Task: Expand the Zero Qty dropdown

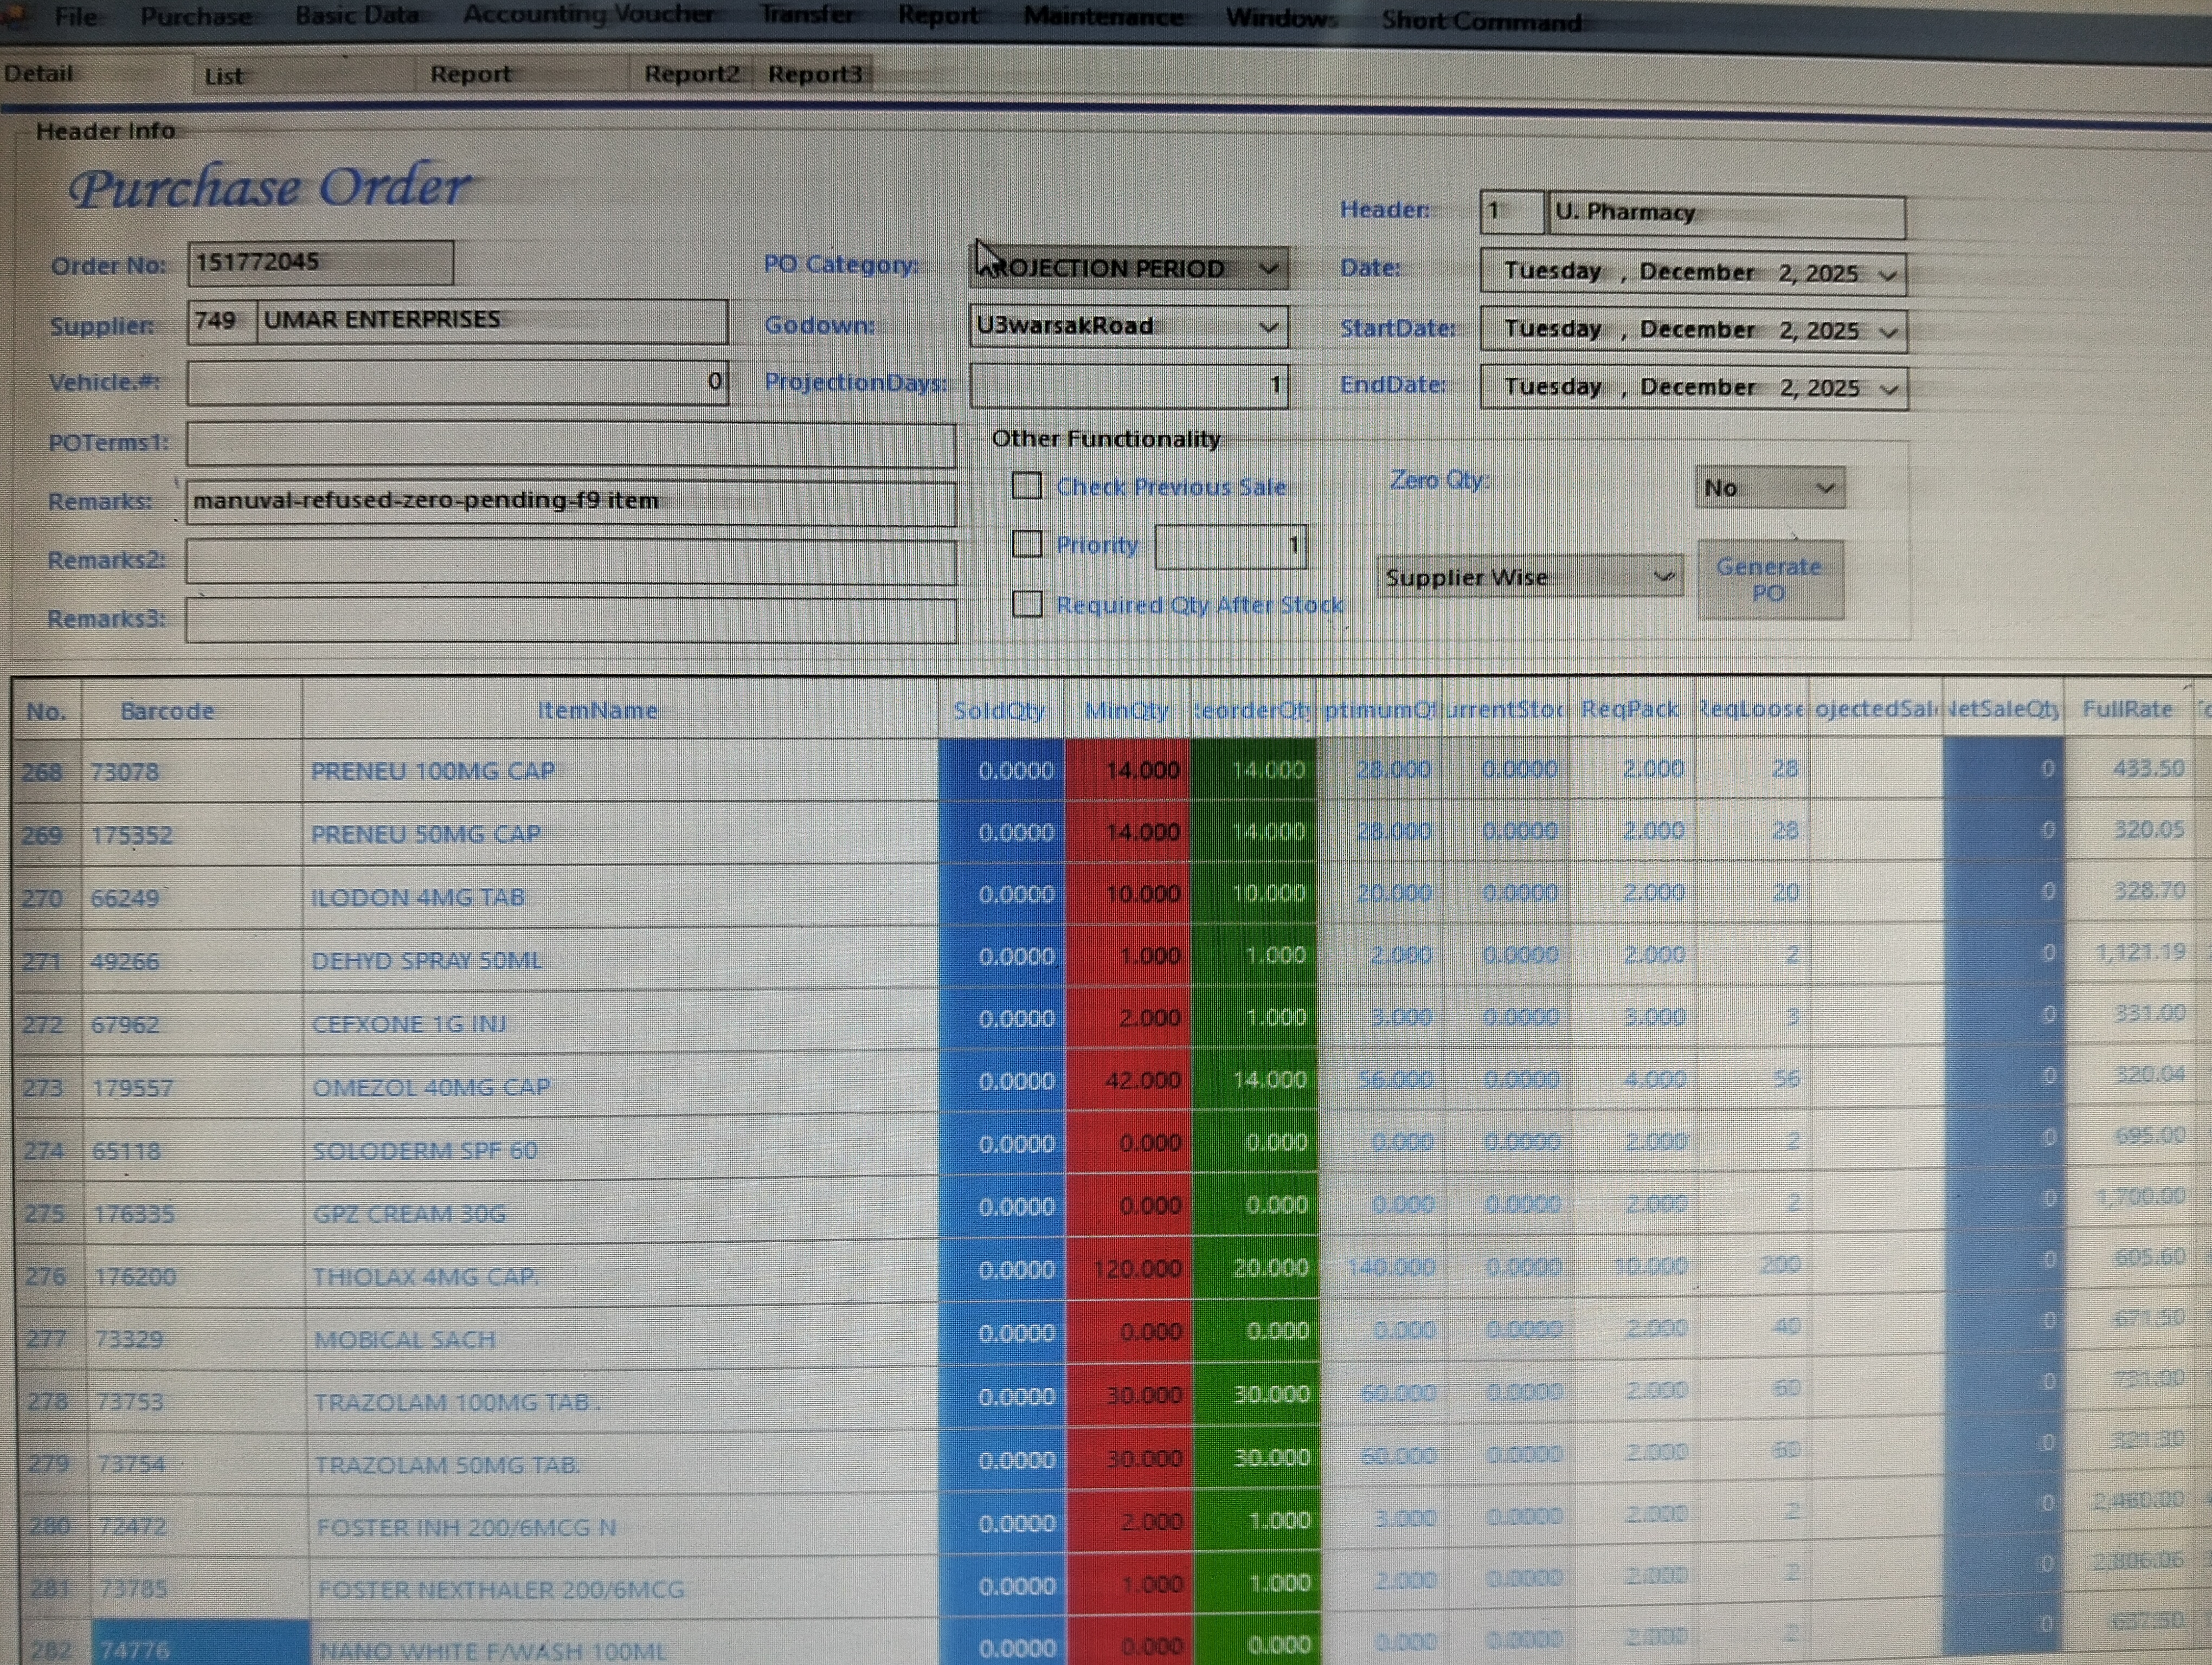Action: pos(1824,489)
